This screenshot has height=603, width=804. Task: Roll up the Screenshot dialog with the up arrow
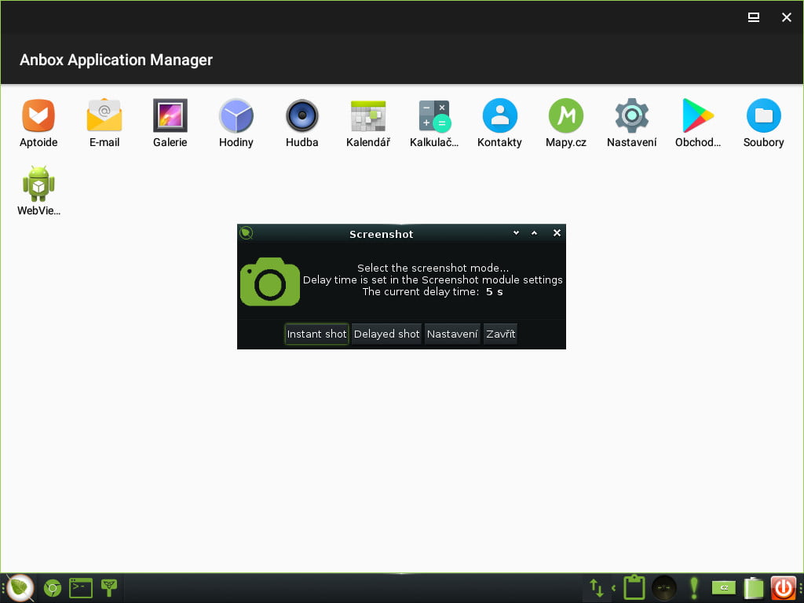coord(534,232)
